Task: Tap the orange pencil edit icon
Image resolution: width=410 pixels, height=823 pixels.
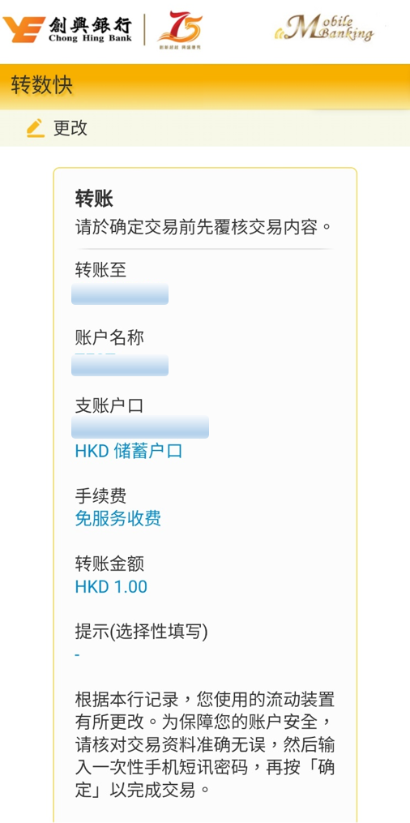Action: 36,128
